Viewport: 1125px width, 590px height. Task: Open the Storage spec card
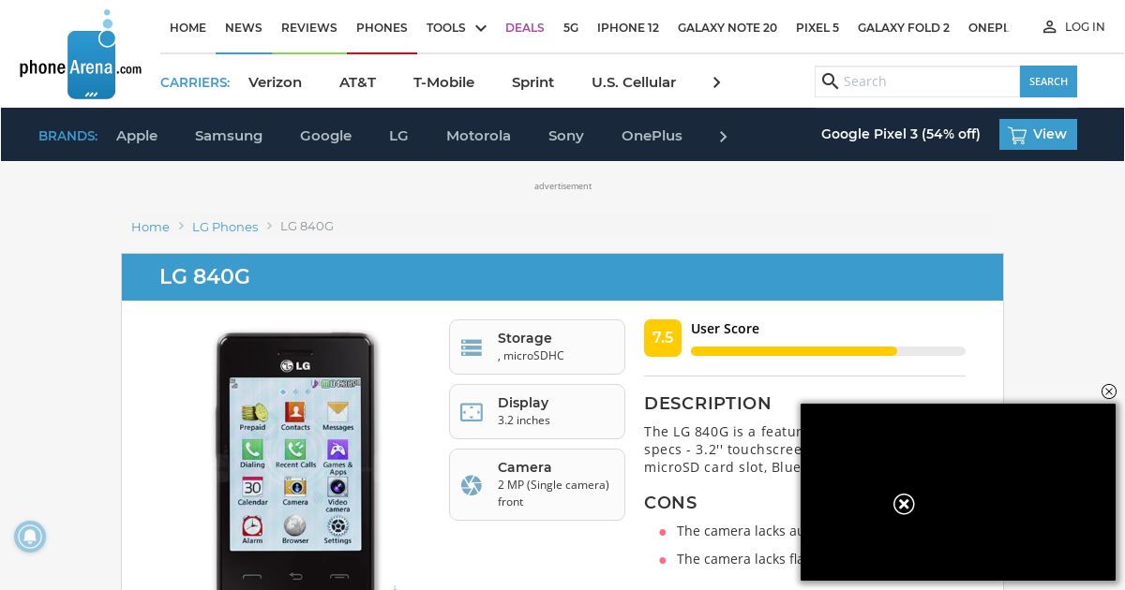click(x=537, y=347)
